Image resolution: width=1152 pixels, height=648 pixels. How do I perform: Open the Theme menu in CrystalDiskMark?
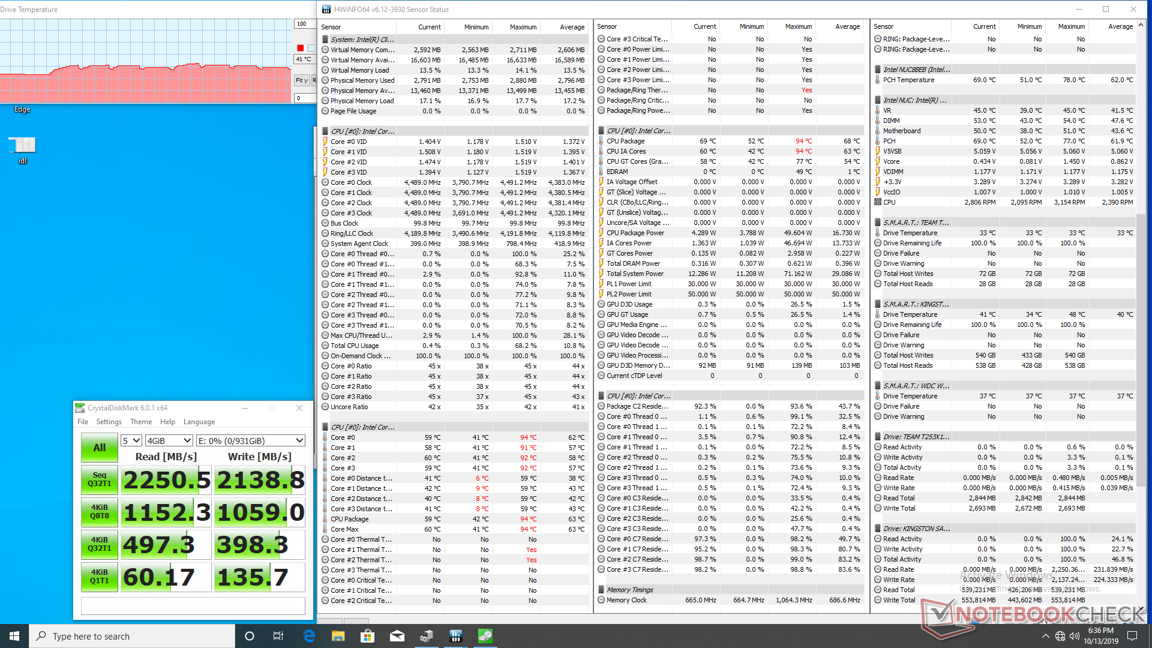pyautogui.click(x=141, y=422)
